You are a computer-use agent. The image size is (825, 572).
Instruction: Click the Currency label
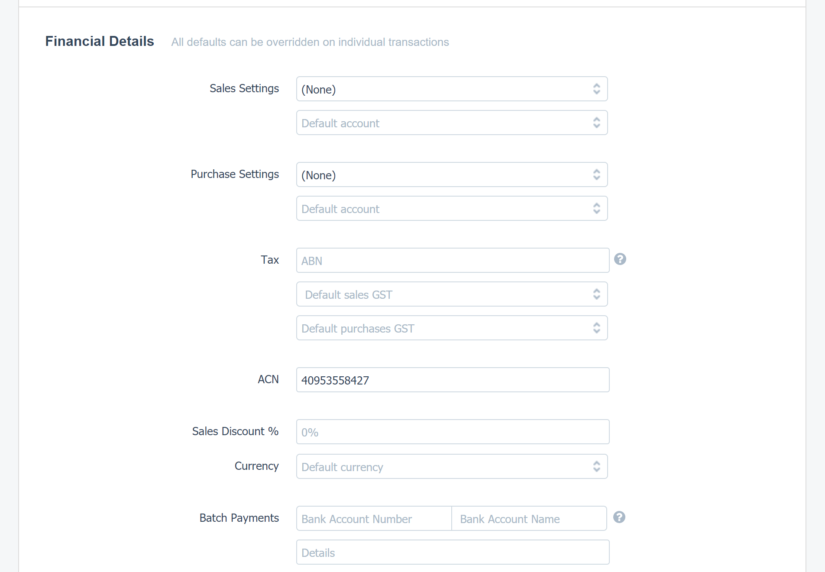click(x=256, y=466)
